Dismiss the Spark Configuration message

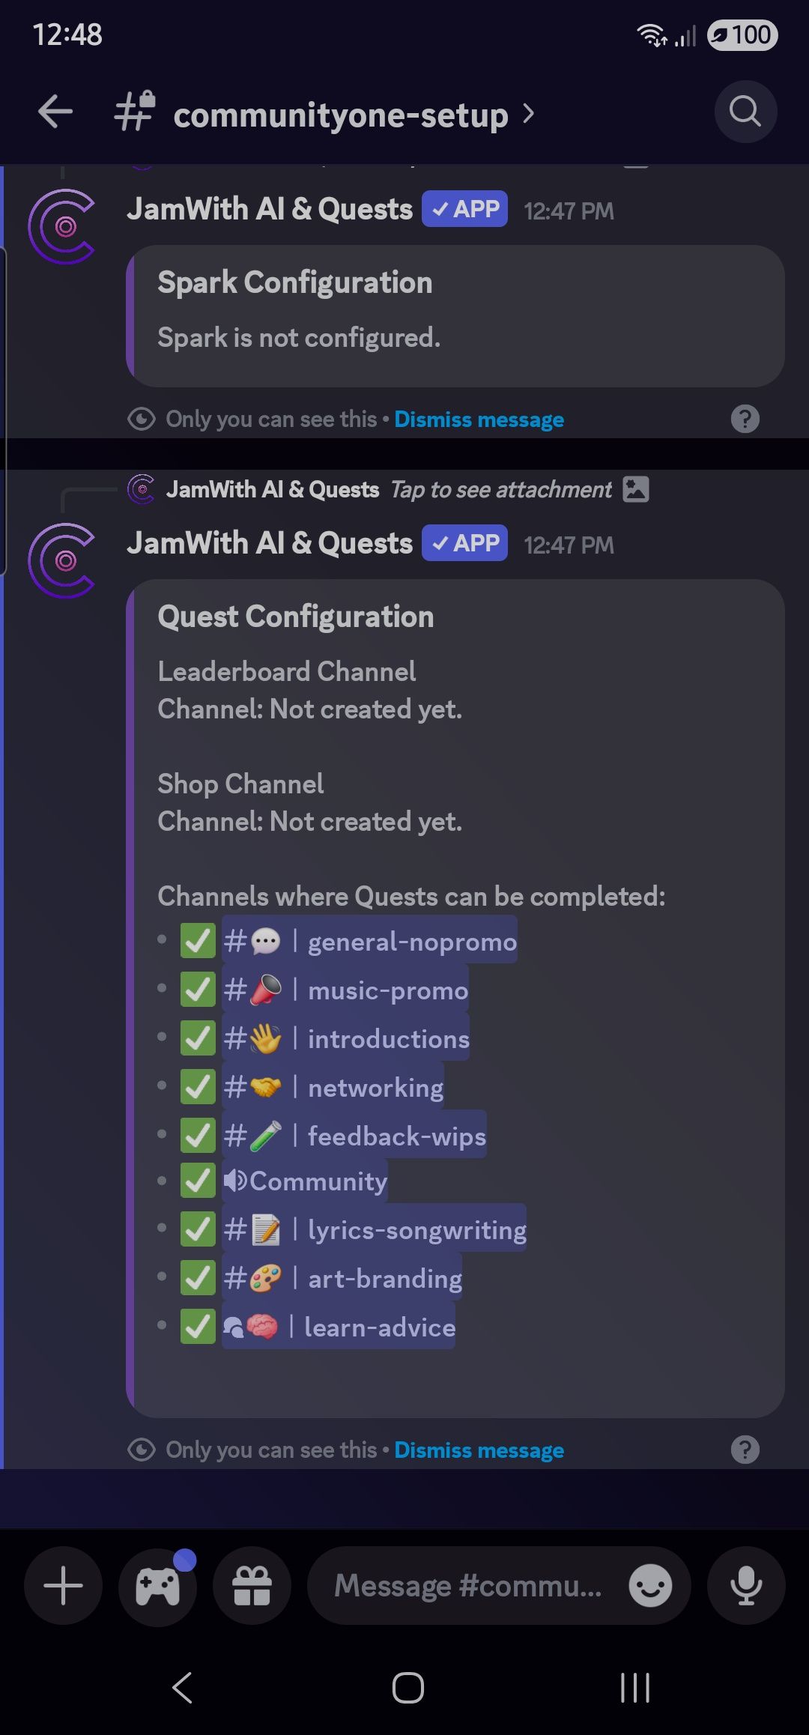479,420
